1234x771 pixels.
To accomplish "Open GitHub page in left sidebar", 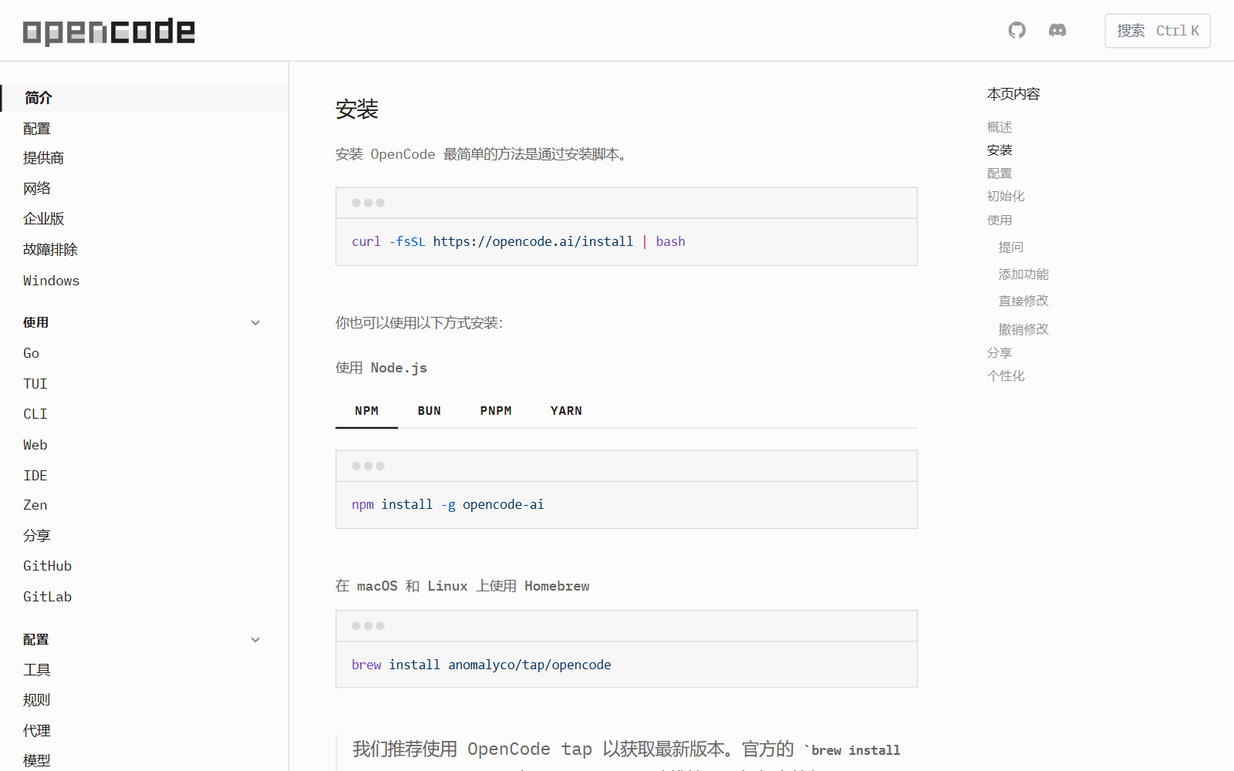I will pos(48,566).
